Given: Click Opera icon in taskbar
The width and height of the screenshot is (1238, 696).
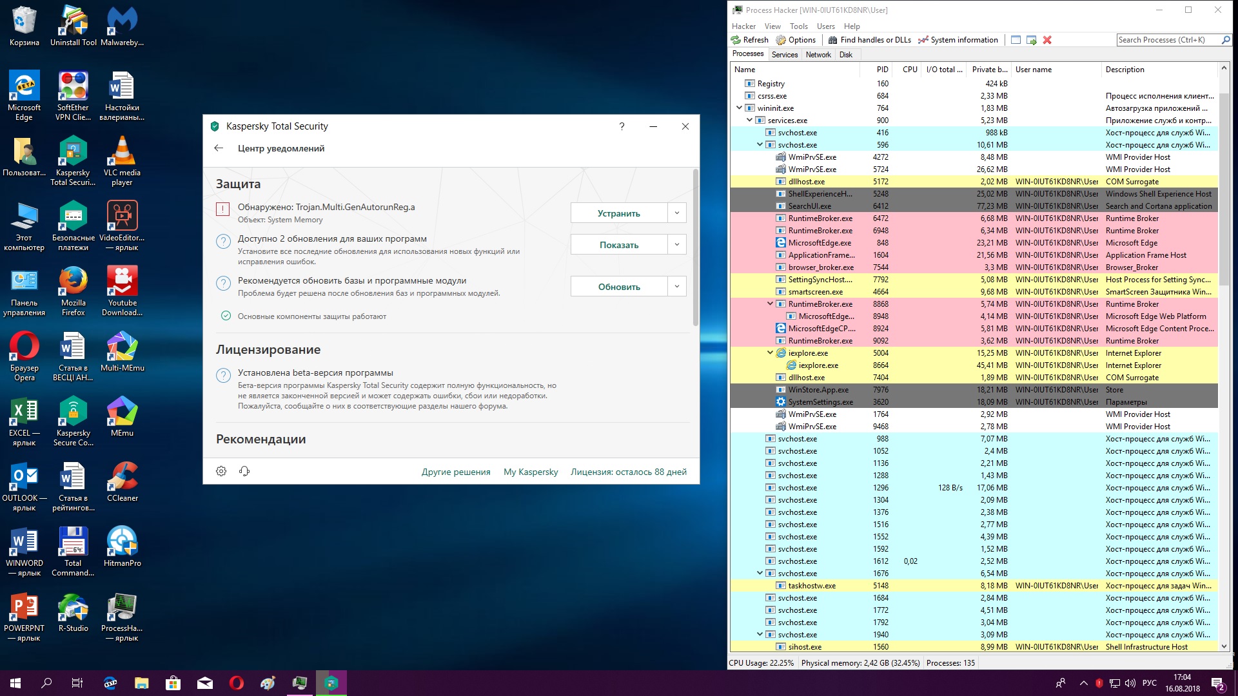Looking at the screenshot, I should click(x=237, y=683).
